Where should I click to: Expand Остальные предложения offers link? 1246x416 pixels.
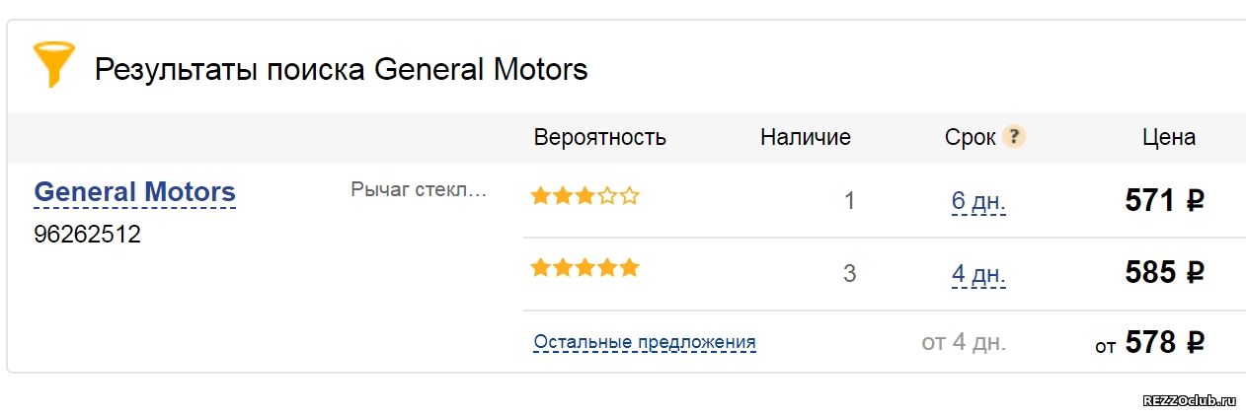tap(645, 342)
